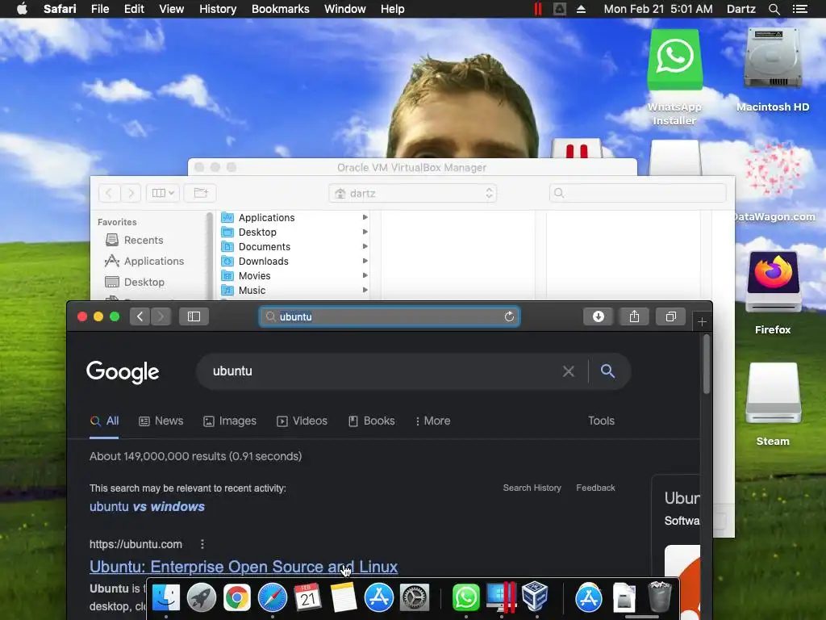The height and width of the screenshot is (620, 826).
Task: Change Finder view mode dropdown
Action: (163, 193)
